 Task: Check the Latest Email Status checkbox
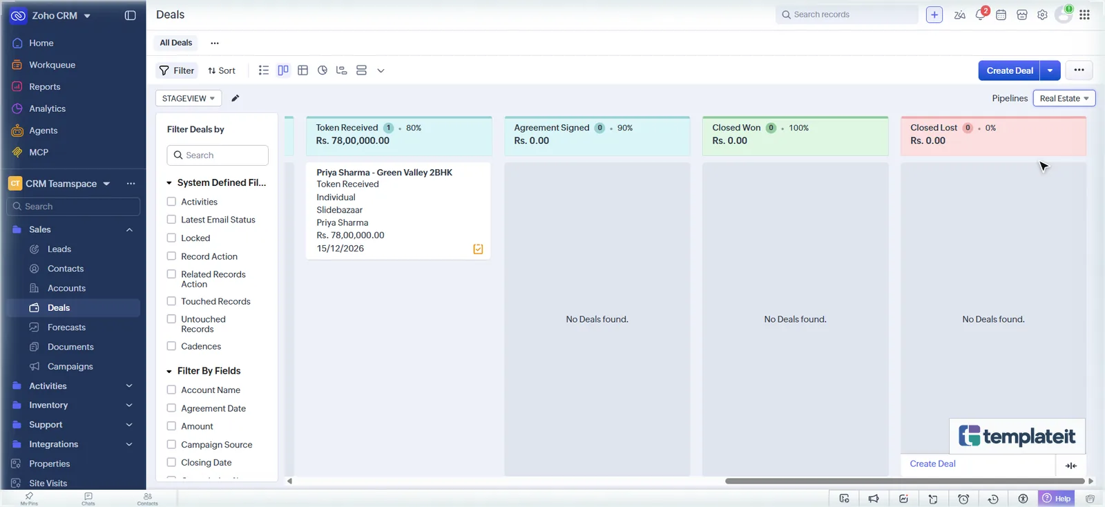171,220
